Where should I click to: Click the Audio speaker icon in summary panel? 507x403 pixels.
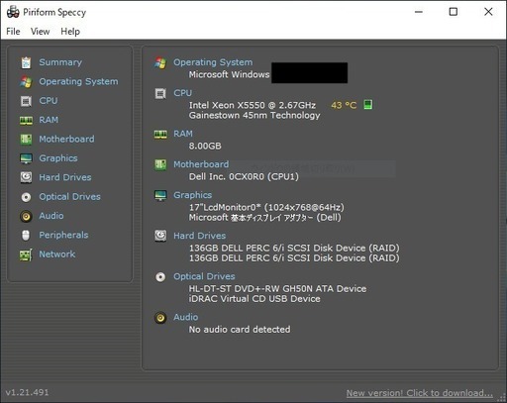pyautogui.click(x=160, y=318)
